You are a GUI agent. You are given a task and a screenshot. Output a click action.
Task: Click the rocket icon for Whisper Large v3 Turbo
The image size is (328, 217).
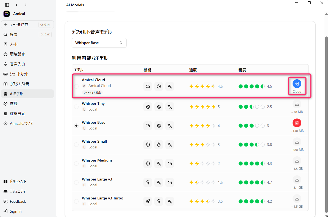coord(148,201)
